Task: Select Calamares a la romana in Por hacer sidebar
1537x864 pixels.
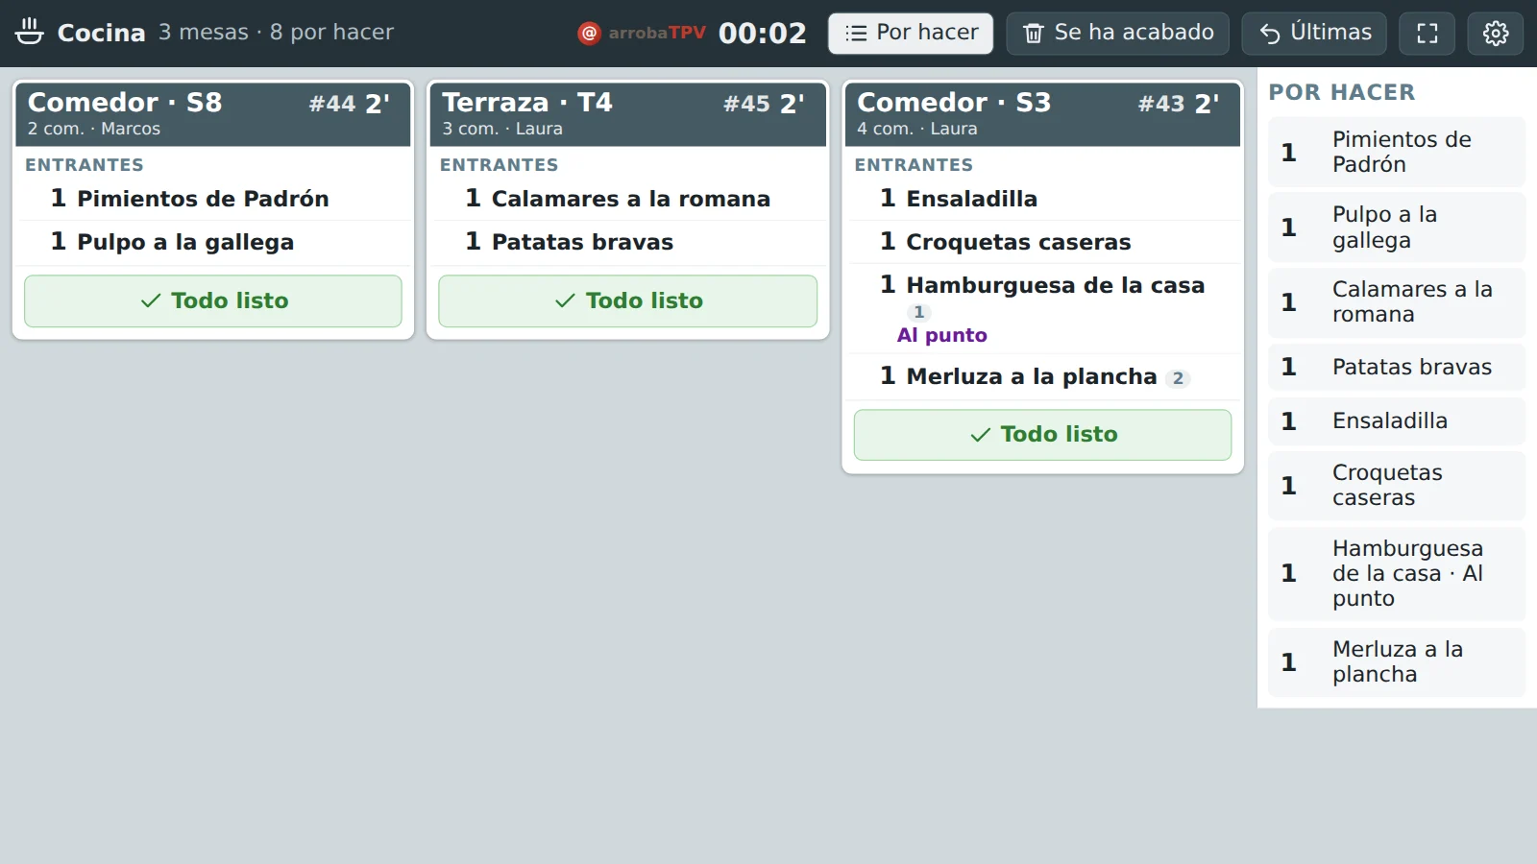Action: (1397, 302)
